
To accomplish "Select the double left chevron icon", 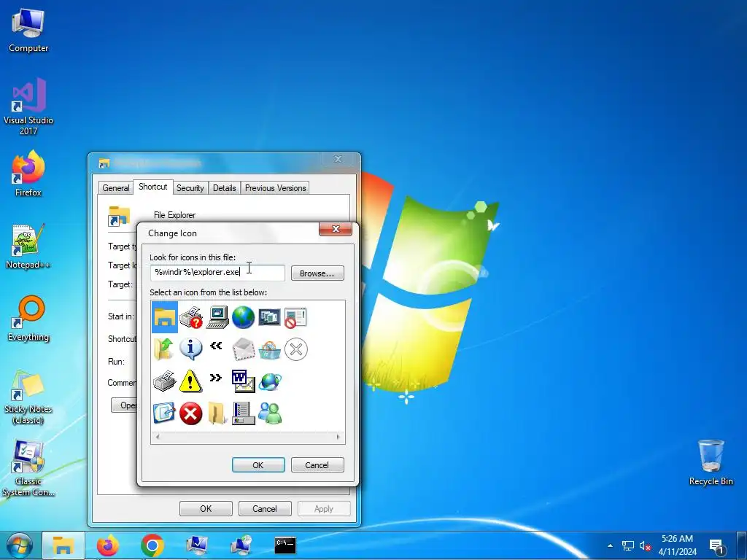I will tap(216, 346).
